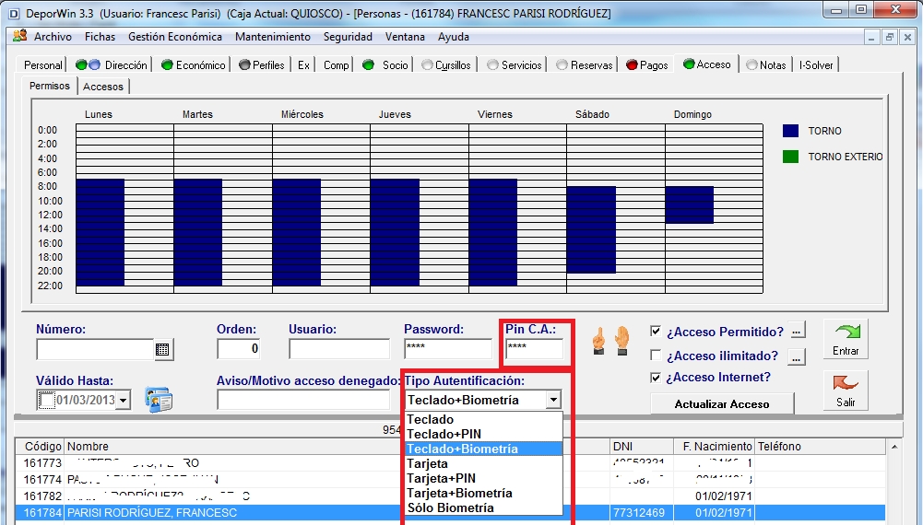Open the Archivo menu

tap(53, 37)
